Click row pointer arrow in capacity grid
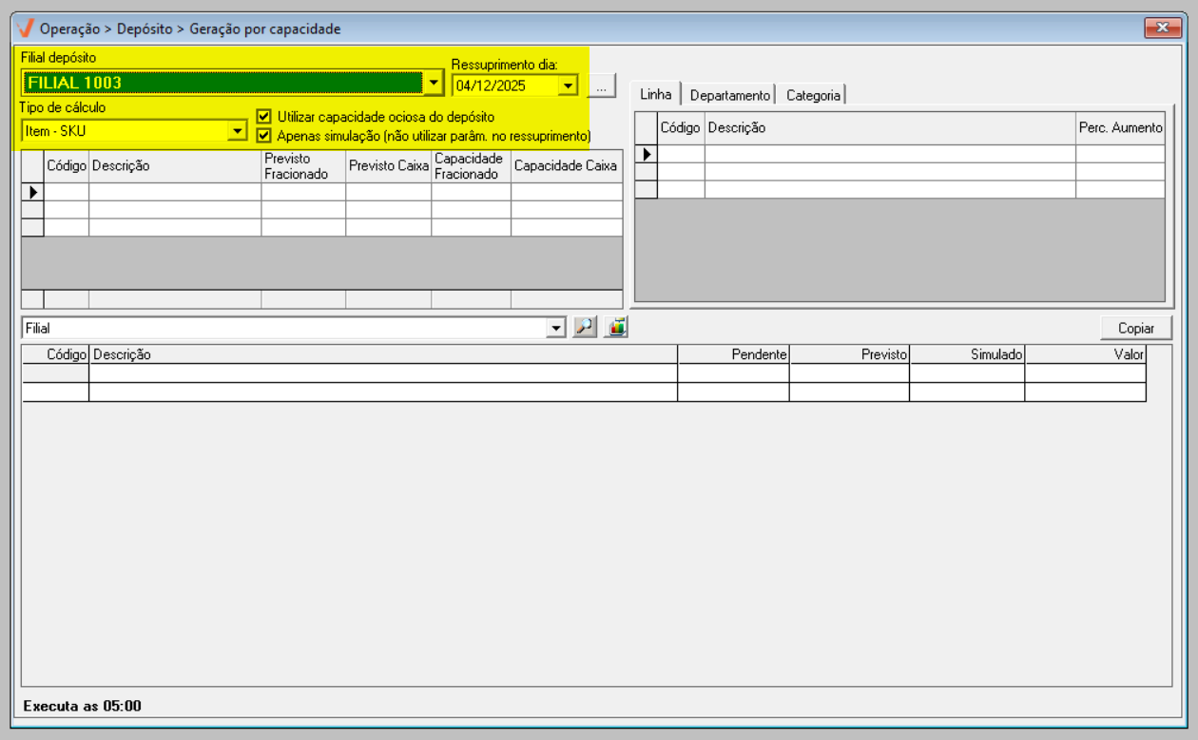Image resolution: width=1198 pixels, height=740 pixels. [x=32, y=192]
